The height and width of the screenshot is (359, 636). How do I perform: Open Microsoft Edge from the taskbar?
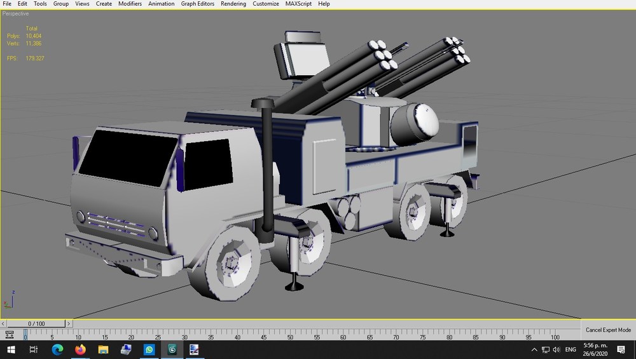pos(57,349)
